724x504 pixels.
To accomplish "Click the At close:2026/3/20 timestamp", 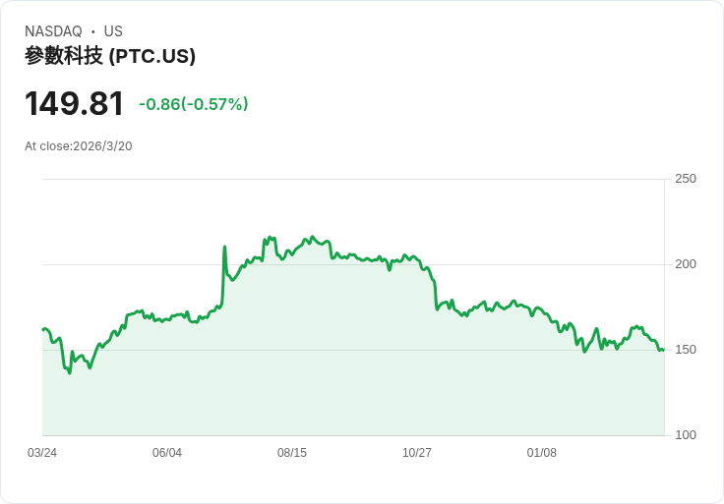I will tap(79, 146).
